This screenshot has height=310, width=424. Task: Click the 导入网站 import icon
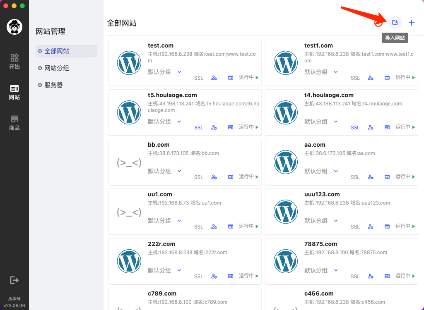pyautogui.click(x=395, y=23)
